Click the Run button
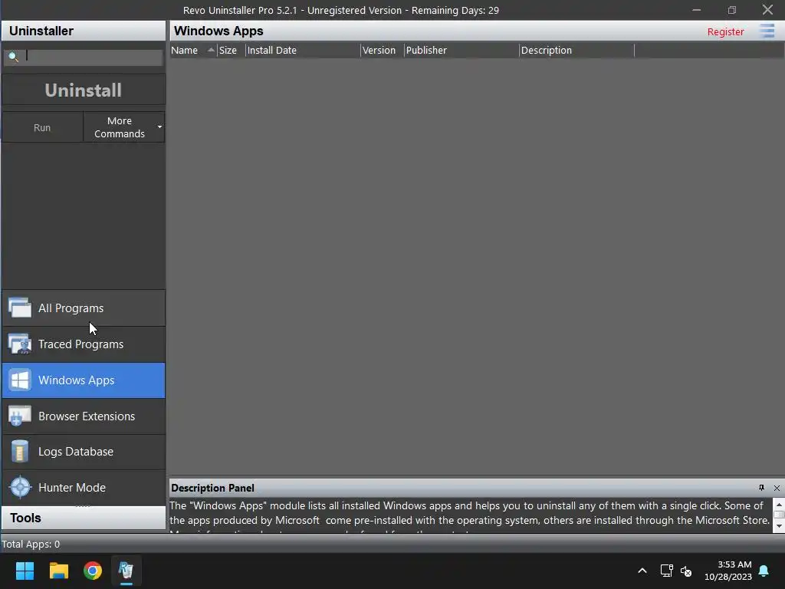This screenshot has width=785, height=589. 42,127
